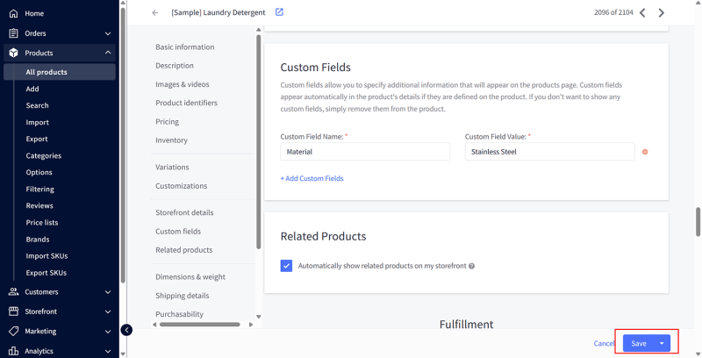
Task: Jump to Variations section
Action: [172, 167]
